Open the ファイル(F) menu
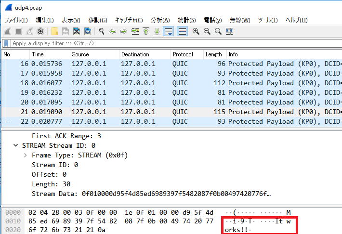 (16, 20)
